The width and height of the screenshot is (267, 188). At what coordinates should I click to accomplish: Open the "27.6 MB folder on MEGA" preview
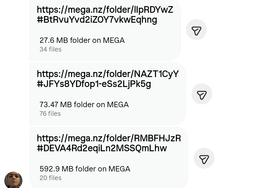pos(82,41)
